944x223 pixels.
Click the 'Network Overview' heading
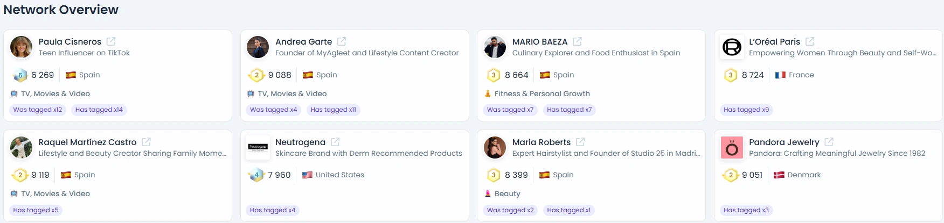tap(61, 10)
